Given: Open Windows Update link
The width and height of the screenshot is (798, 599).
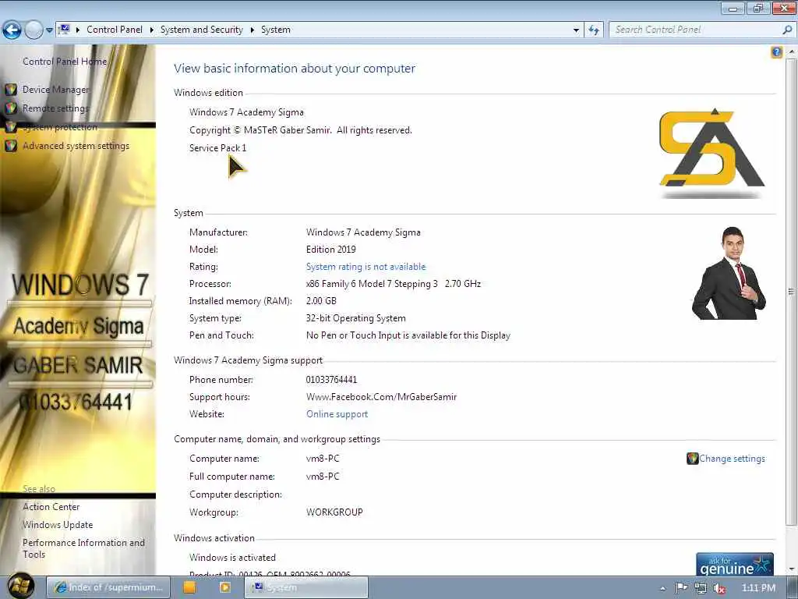Looking at the screenshot, I should click(58, 525).
